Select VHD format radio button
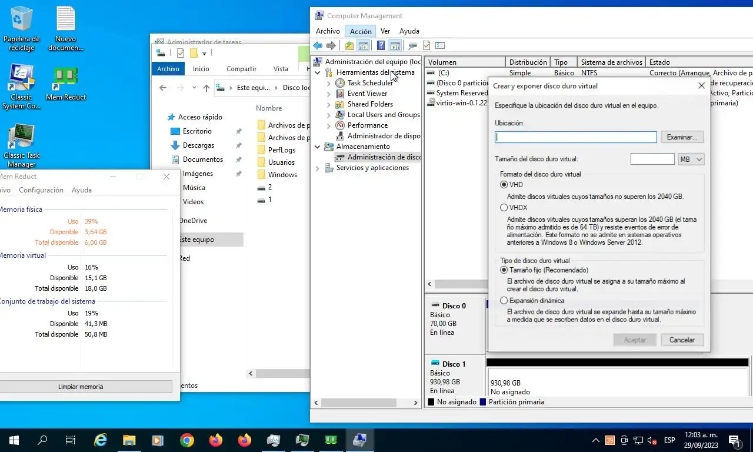 (504, 185)
